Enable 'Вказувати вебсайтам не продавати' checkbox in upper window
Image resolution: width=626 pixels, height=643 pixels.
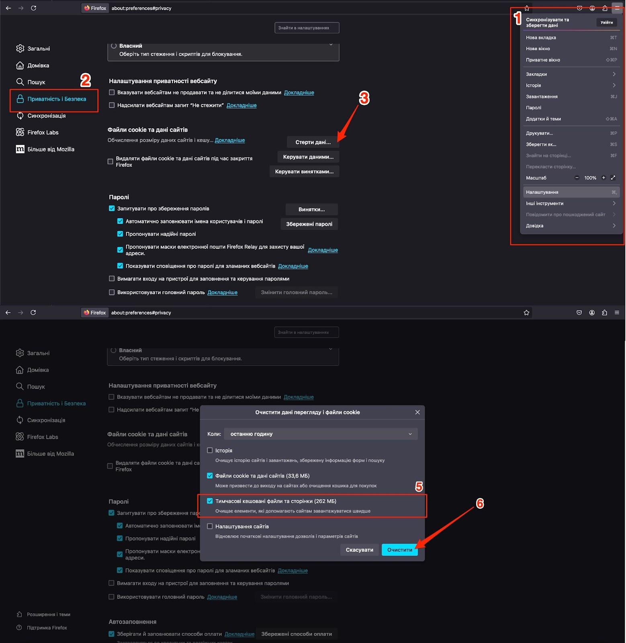click(x=112, y=92)
